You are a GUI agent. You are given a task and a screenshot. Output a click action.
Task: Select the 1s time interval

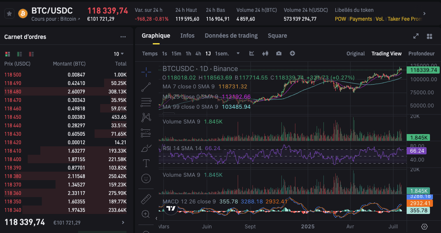(x=165, y=53)
